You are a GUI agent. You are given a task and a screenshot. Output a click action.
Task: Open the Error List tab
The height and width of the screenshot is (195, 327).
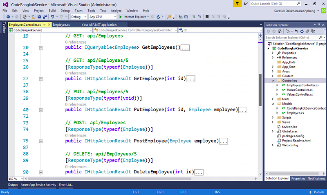click(x=66, y=184)
